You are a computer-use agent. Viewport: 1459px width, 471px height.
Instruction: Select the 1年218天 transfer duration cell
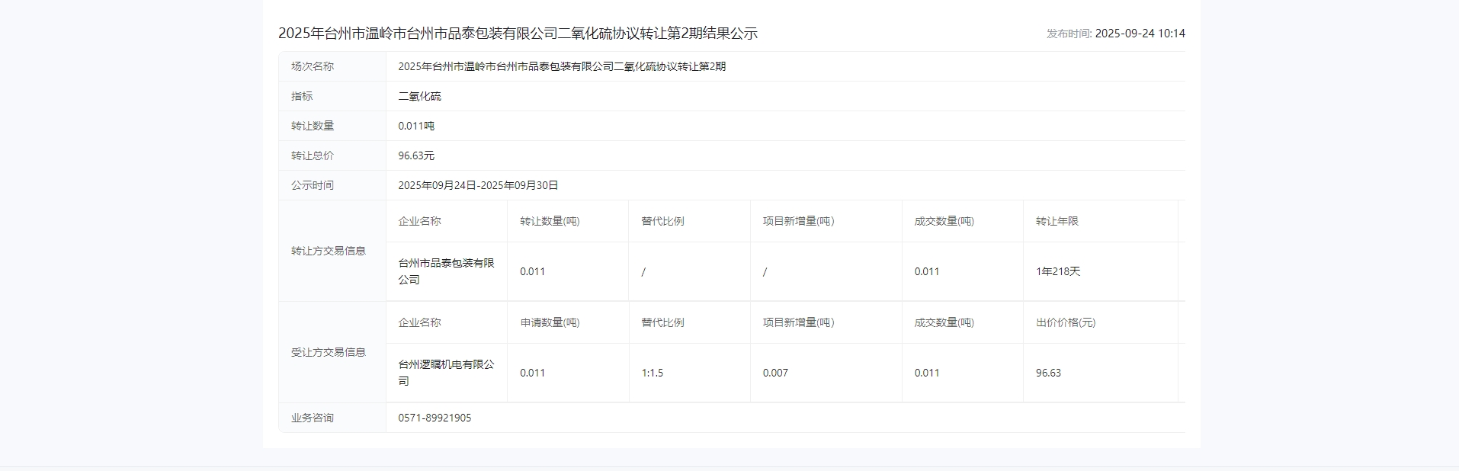(x=1058, y=271)
